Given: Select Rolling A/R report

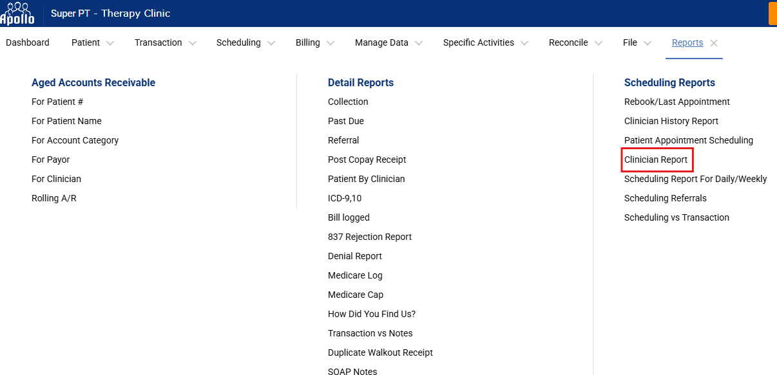Looking at the screenshot, I should click(53, 198).
